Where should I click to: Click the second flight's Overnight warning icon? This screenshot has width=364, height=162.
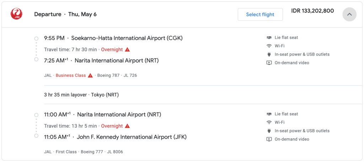127,126
